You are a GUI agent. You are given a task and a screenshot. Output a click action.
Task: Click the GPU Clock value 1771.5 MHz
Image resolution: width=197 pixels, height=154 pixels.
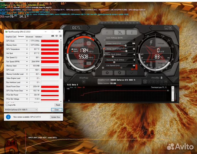tap(35, 41)
